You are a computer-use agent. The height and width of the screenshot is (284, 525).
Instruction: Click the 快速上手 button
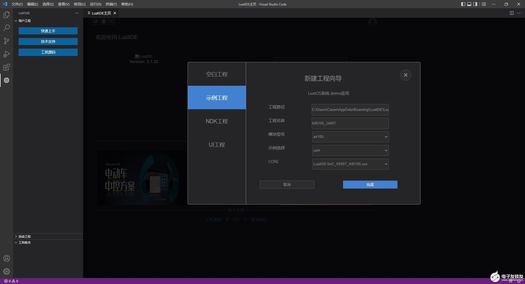tap(48, 31)
